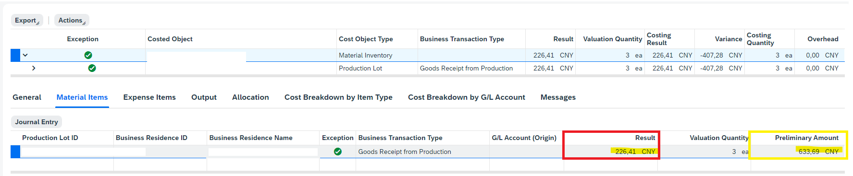
Task: Open Cost Breakdown by G/L Account tab
Action: (467, 97)
